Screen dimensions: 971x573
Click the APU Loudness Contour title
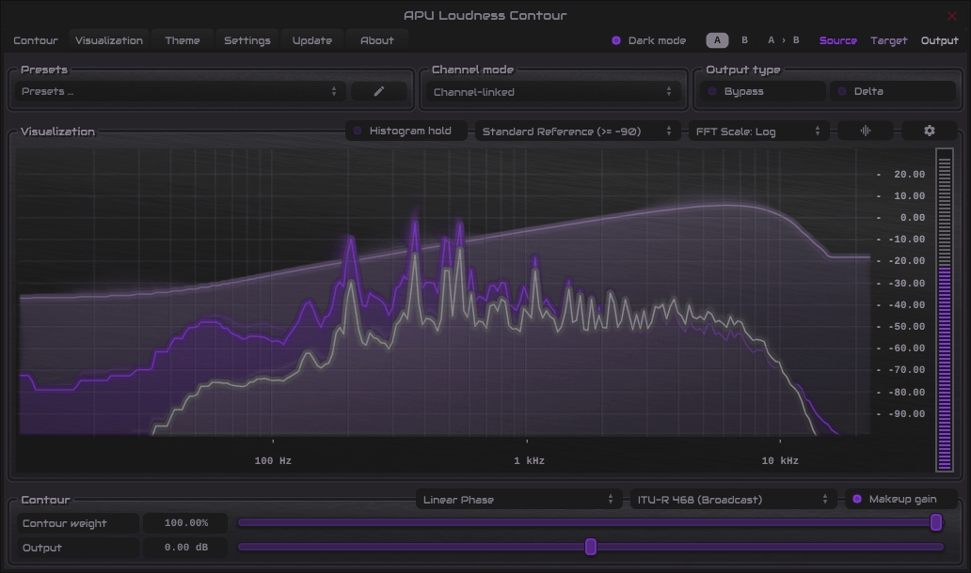pos(485,15)
